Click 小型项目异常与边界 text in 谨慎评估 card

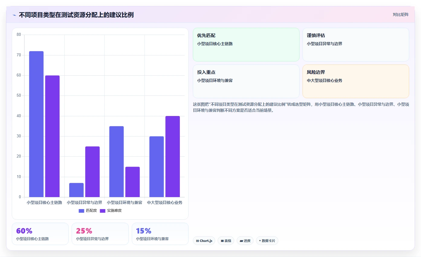coord(325,44)
